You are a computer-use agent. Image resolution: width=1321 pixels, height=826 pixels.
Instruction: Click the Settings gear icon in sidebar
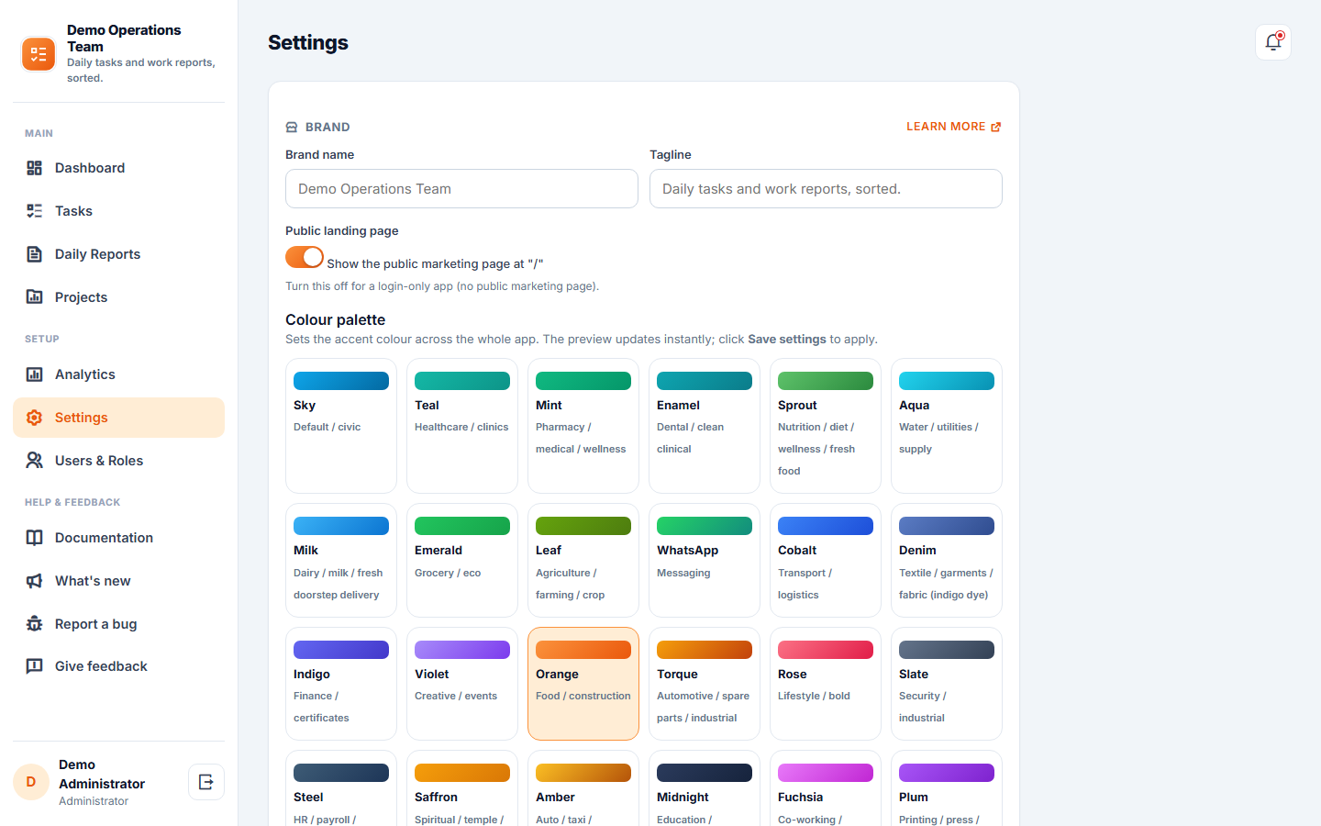(34, 418)
